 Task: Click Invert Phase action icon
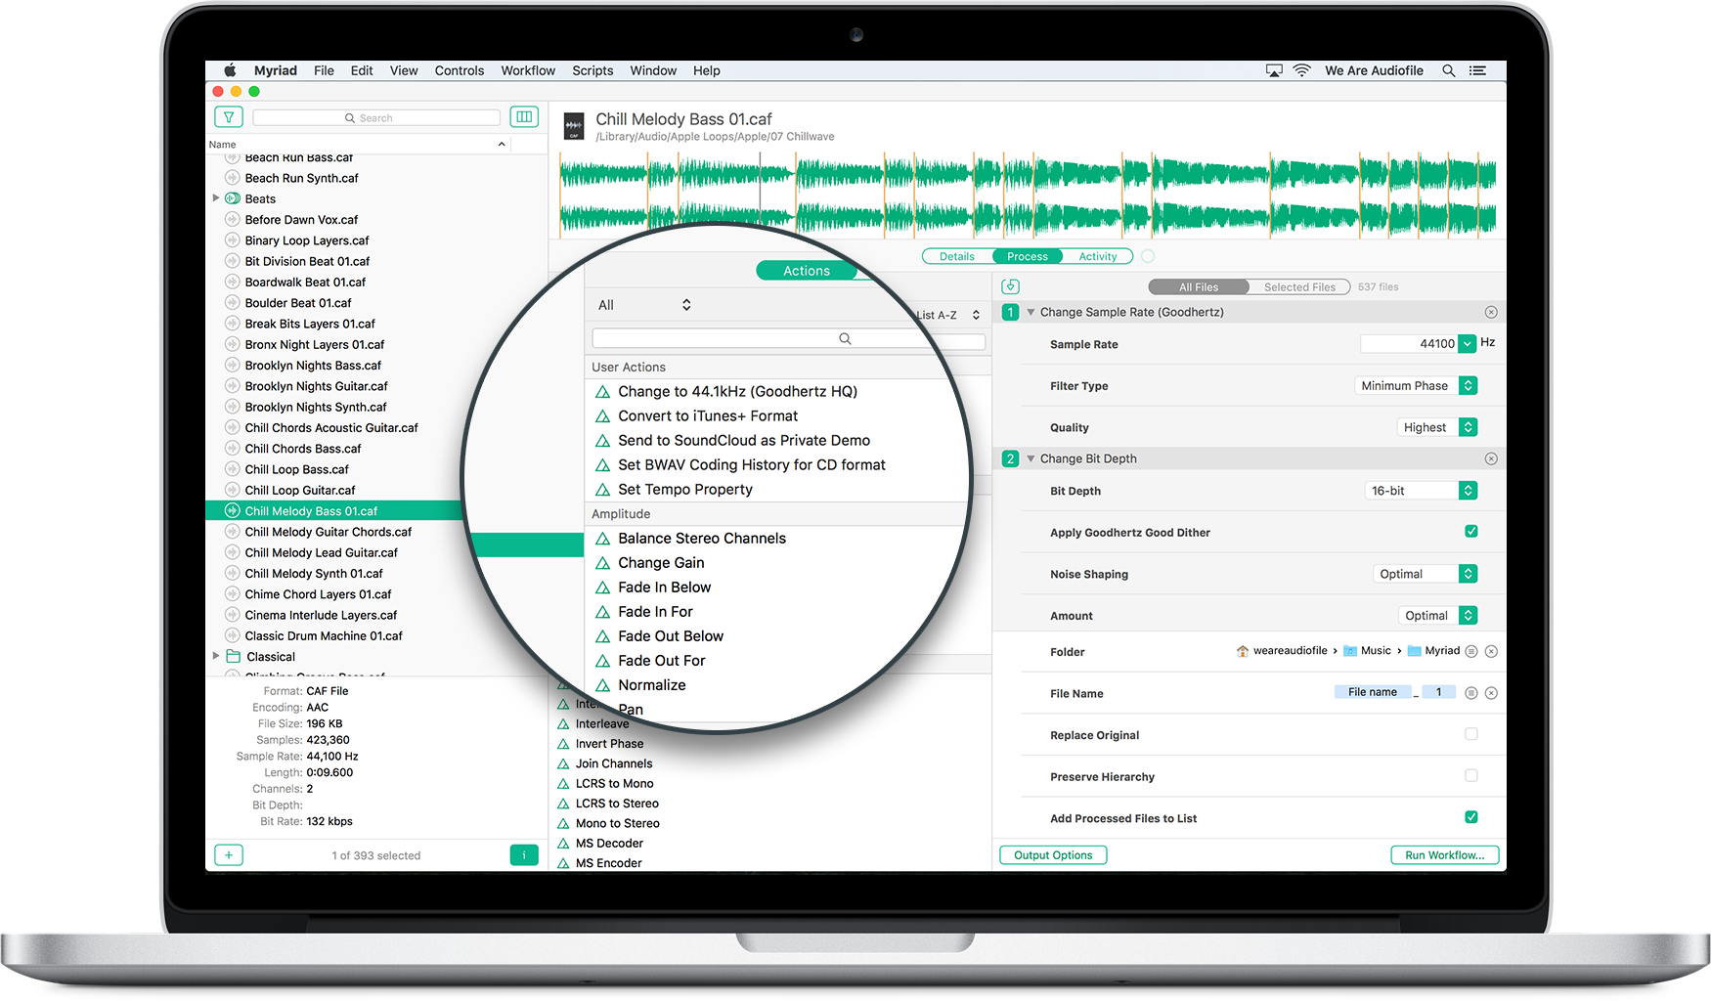click(x=563, y=744)
